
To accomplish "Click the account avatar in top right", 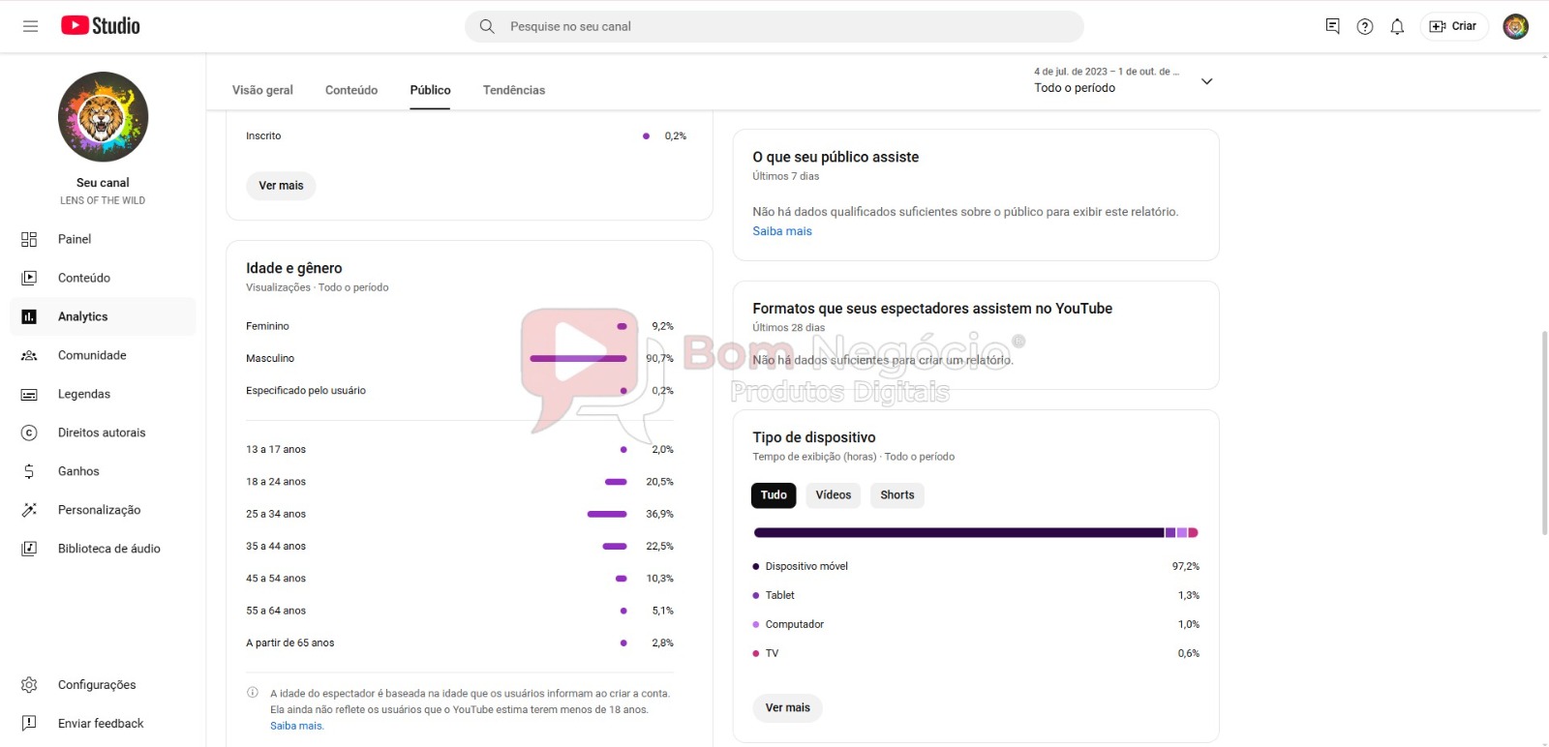I will [x=1515, y=26].
